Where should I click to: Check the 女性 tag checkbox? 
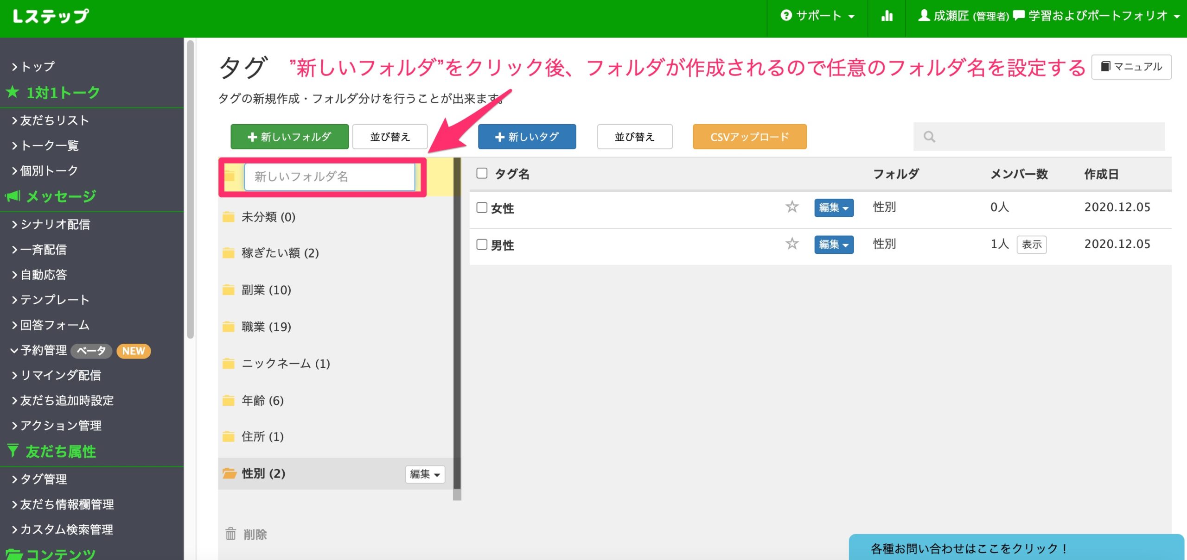point(482,208)
